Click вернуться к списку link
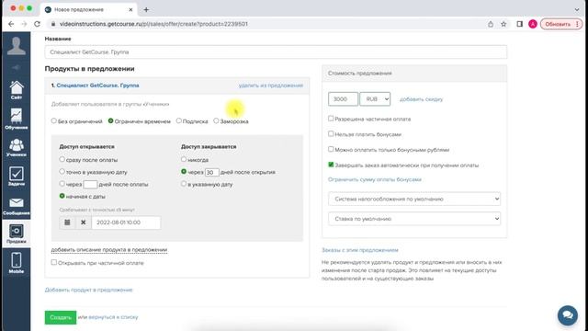The image size is (588, 331). click(x=113, y=317)
